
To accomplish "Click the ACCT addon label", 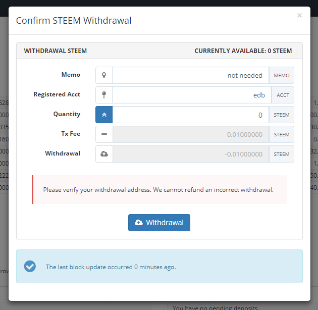I will click(x=283, y=95).
